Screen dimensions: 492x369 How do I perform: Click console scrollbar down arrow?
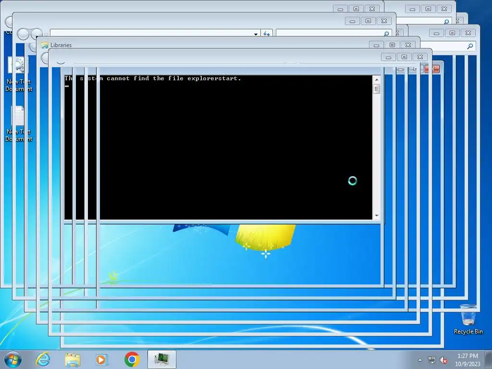(377, 216)
